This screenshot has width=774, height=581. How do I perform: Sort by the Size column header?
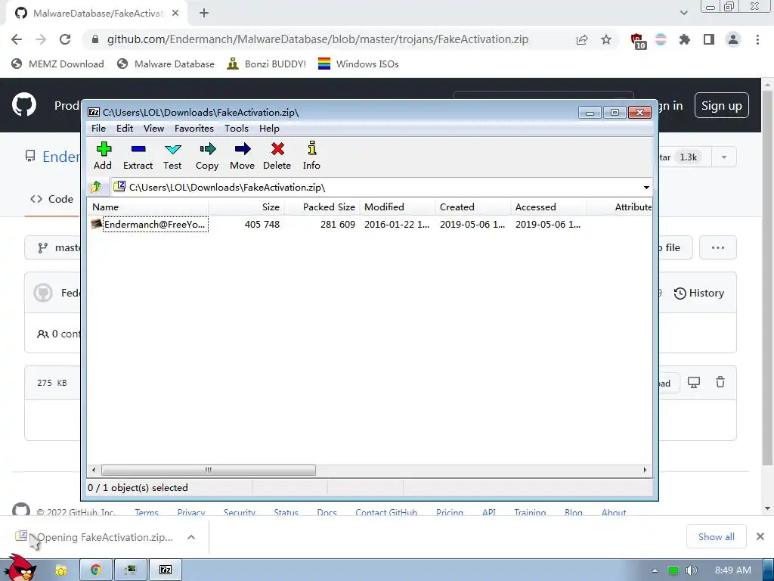coord(246,207)
